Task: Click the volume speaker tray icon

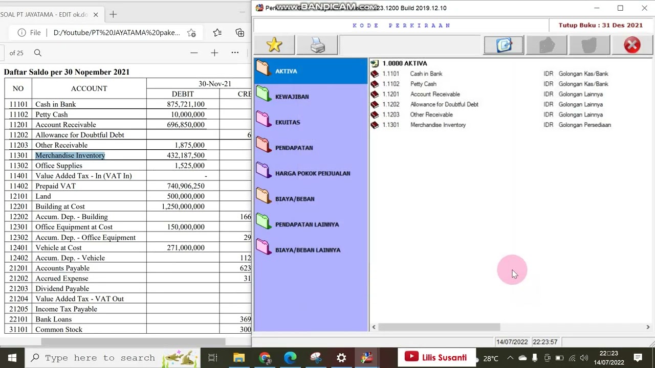Action: click(584, 358)
